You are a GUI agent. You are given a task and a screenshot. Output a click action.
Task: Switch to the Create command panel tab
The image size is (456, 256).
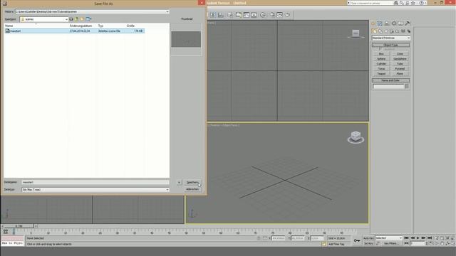(373, 23)
